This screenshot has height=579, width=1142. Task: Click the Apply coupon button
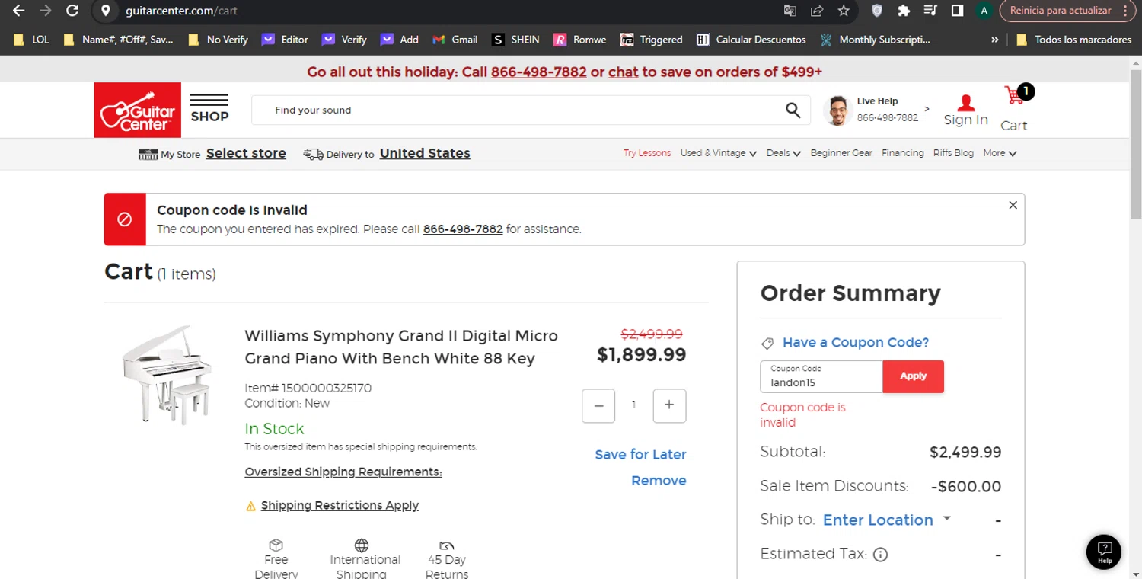[913, 376]
